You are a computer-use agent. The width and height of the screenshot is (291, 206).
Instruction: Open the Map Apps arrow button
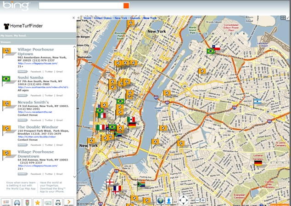[x=69, y=202]
